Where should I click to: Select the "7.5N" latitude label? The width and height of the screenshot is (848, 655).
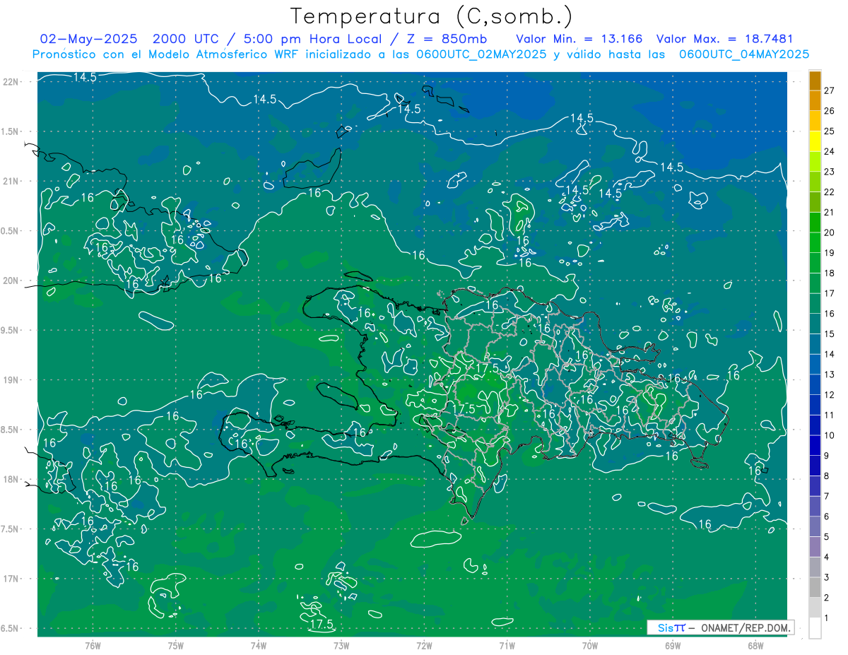pos(11,529)
